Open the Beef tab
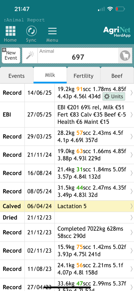The width and height of the screenshot is (134, 291). click(117, 75)
